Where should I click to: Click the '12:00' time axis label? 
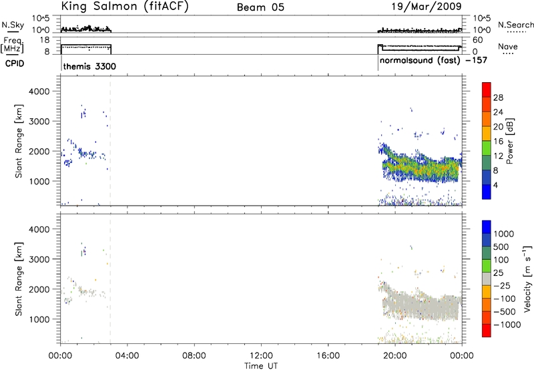point(261,356)
